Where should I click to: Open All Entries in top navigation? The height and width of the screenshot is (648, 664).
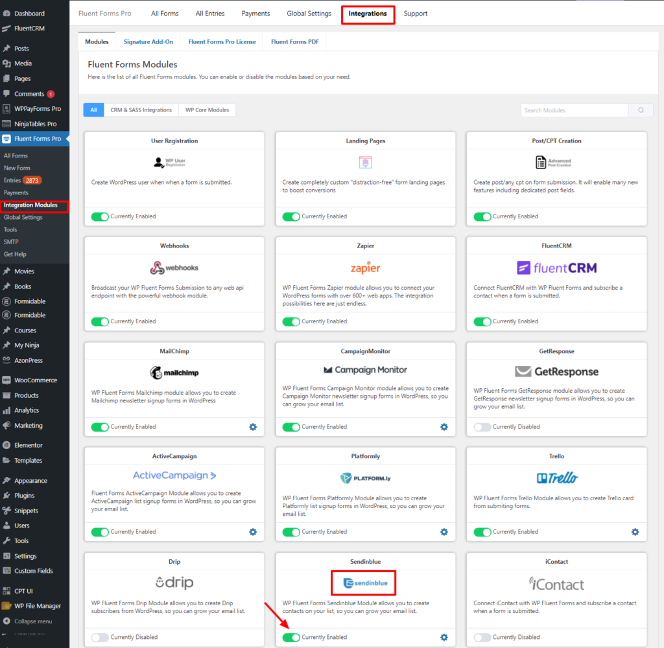point(210,14)
